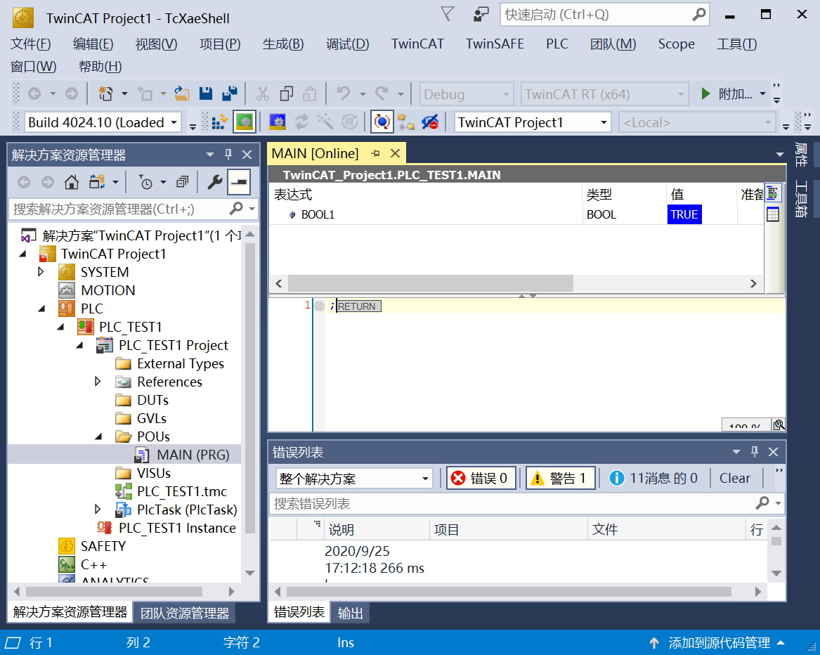The image size is (820, 655).
Task: Expand the PlcTask (PlcTask) node
Action: (97, 509)
